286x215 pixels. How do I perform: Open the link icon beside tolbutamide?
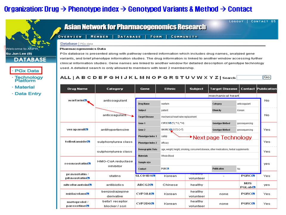pyautogui.click(x=88, y=142)
